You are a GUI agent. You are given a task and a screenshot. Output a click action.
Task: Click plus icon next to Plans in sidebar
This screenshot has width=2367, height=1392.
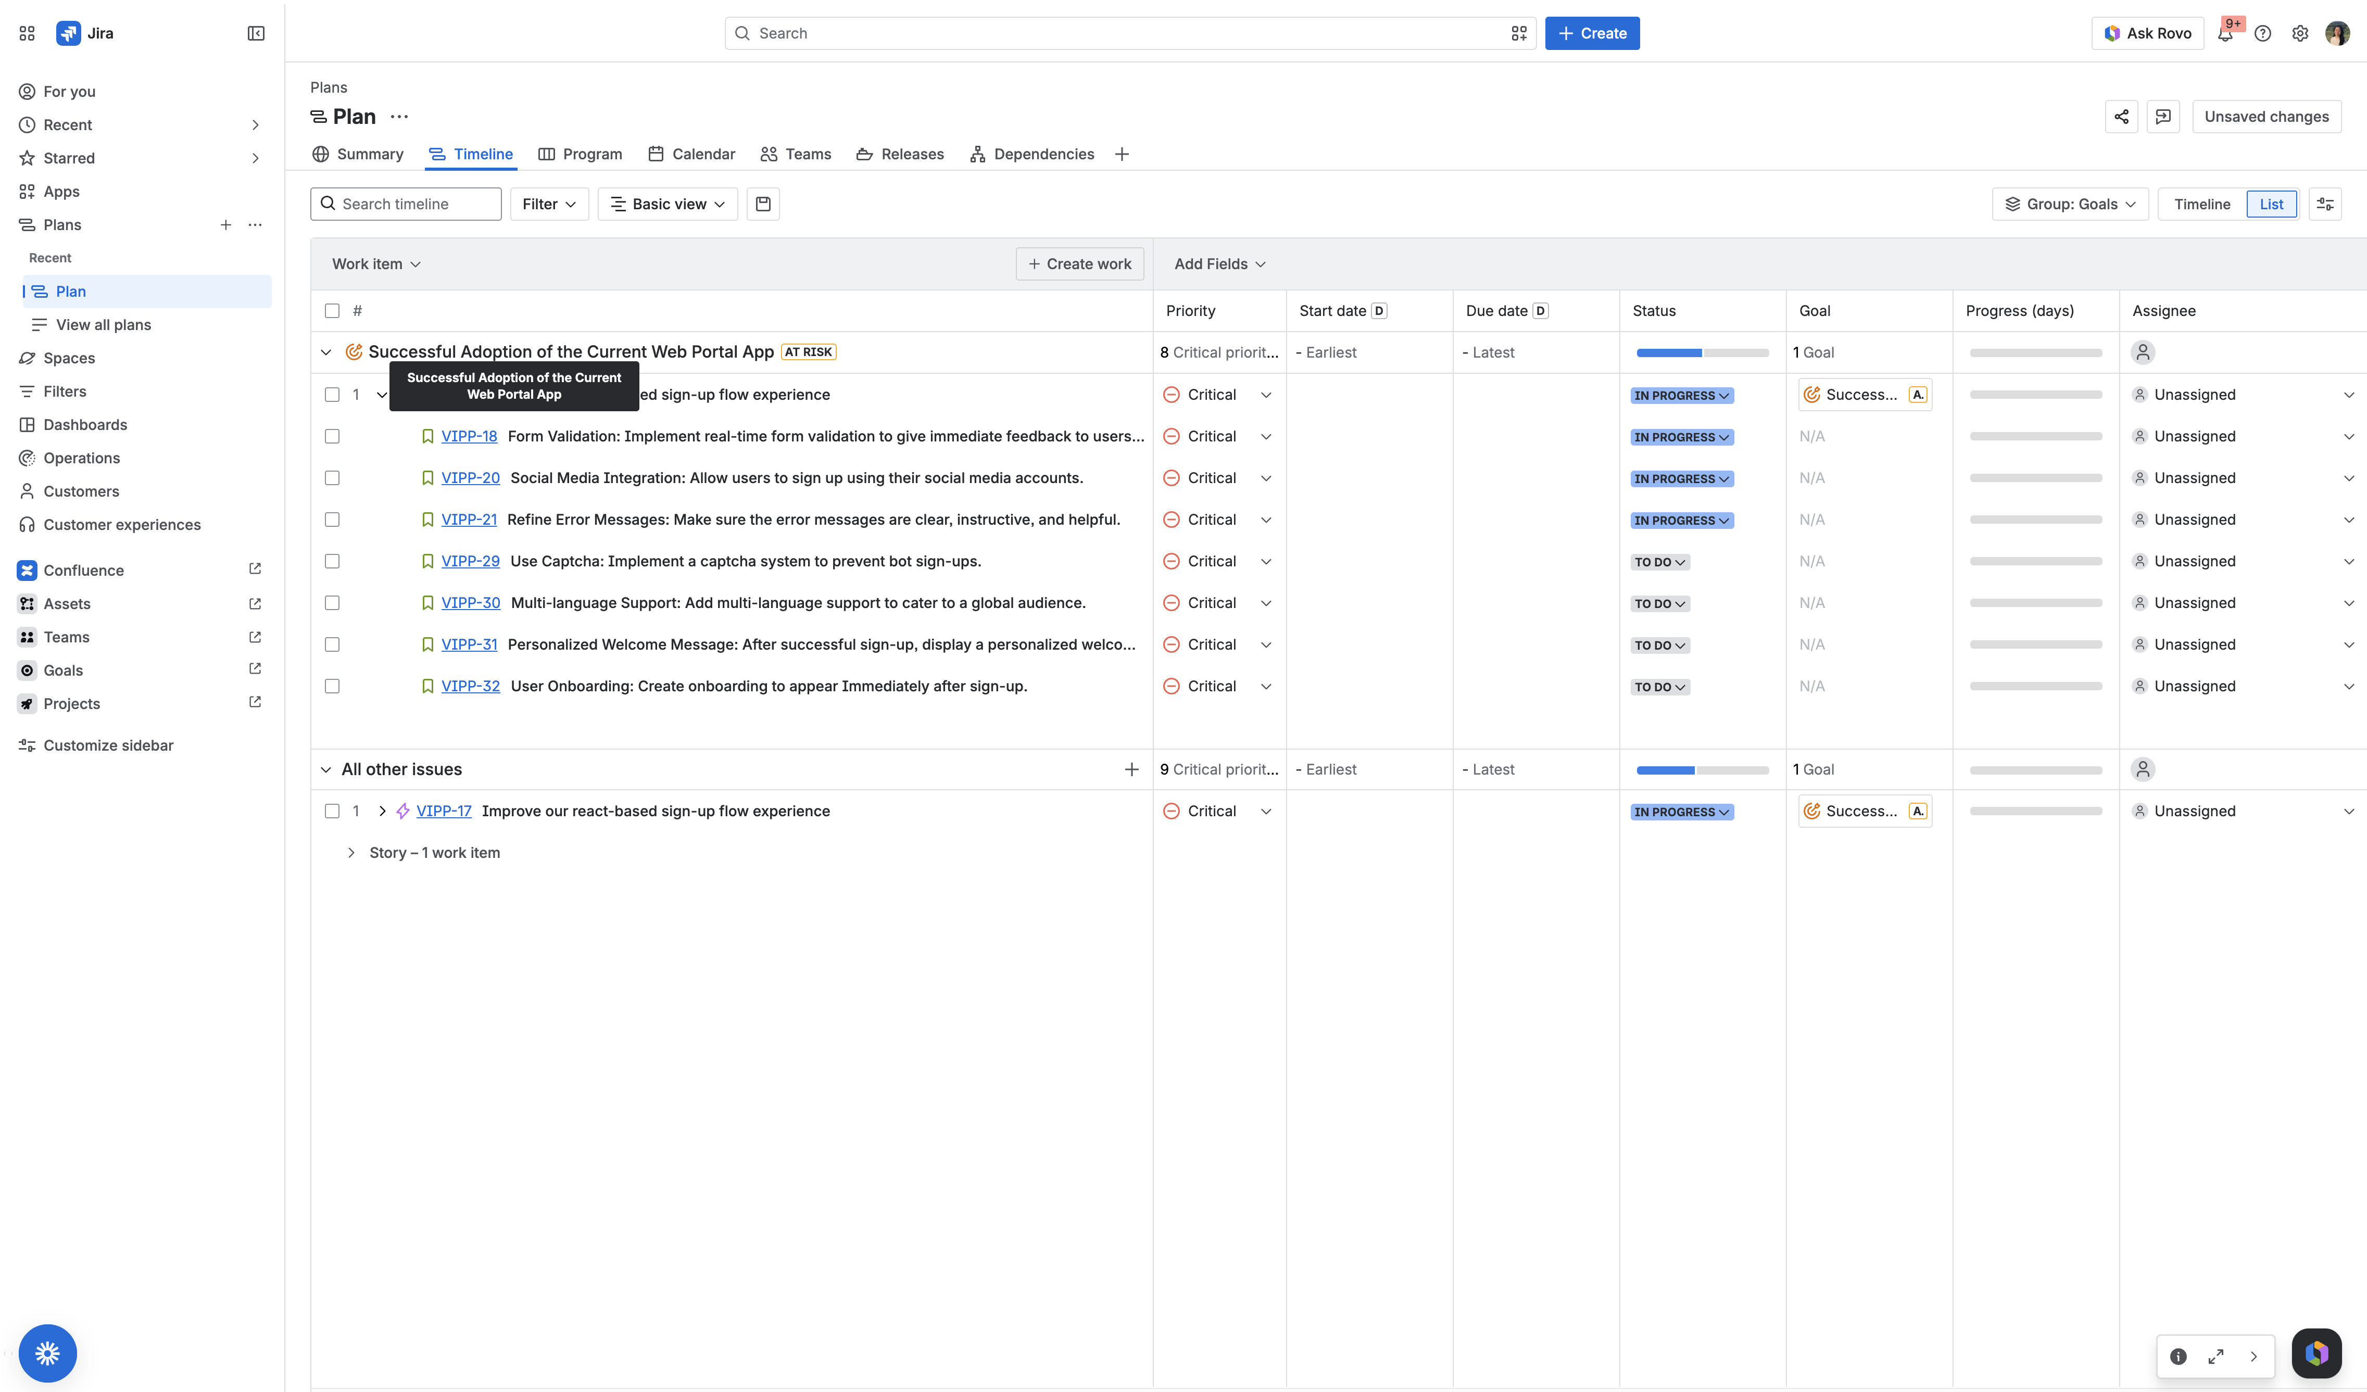click(x=225, y=224)
